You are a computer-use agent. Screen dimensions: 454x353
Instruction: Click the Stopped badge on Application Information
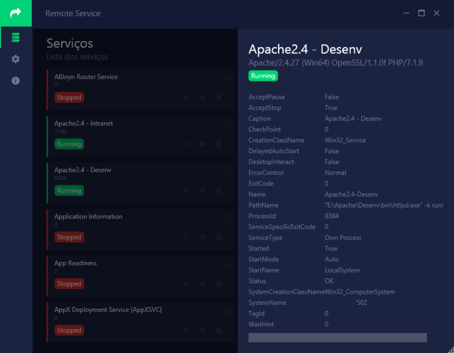click(x=69, y=237)
